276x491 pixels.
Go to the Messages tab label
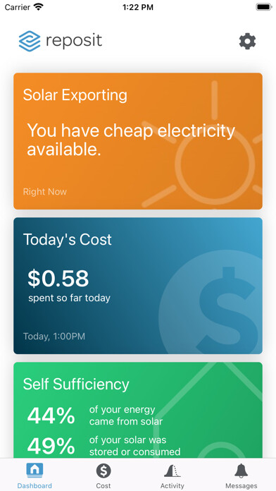[x=241, y=485]
